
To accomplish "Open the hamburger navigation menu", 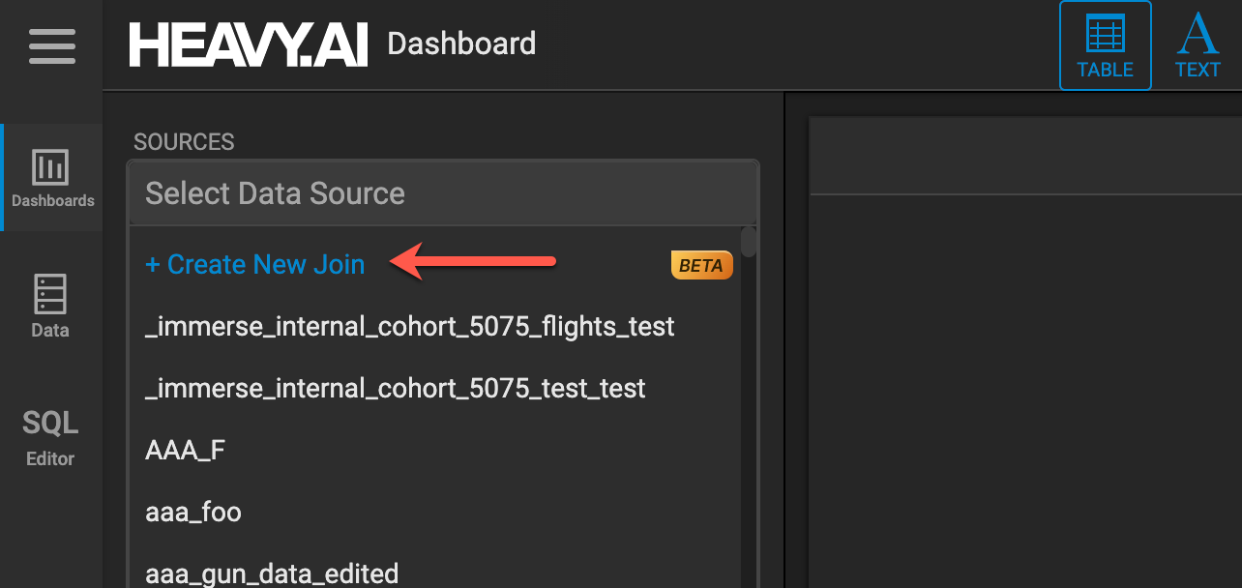I will coord(51,46).
